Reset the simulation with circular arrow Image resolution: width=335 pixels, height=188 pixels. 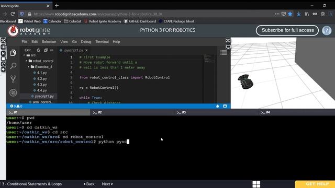(x=3, y=64)
